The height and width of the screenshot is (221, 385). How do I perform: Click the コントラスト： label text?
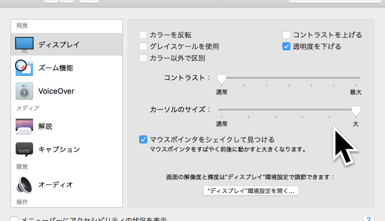pos(187,78)
